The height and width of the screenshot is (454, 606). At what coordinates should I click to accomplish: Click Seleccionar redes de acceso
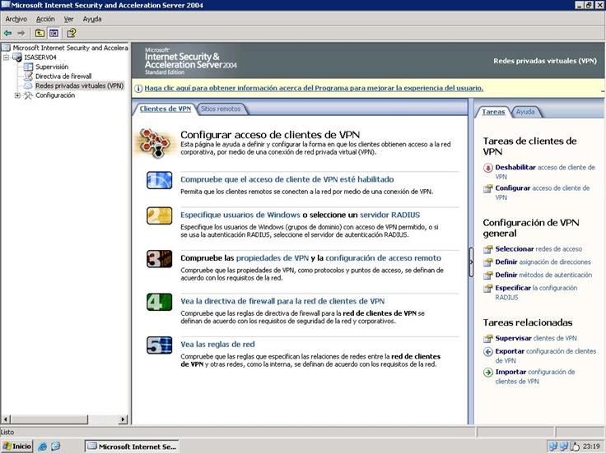tap(538, 249)
